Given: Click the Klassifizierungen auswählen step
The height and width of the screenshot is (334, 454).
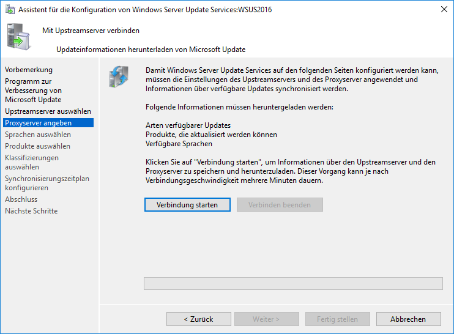Looking at the screenshot, I should [x=32, y=162].
